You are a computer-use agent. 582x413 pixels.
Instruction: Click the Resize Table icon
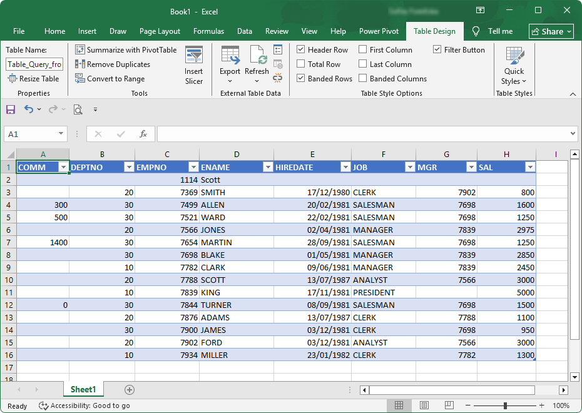(13, 78)
